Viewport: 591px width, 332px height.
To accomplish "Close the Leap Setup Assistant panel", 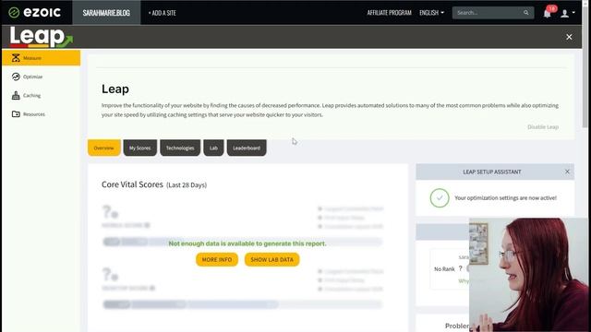I will [567, 172].
